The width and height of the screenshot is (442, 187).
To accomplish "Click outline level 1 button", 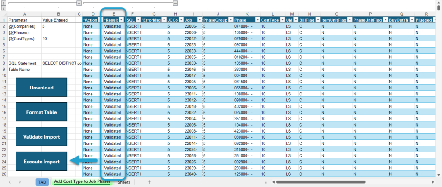I will (x=3, y=3).
